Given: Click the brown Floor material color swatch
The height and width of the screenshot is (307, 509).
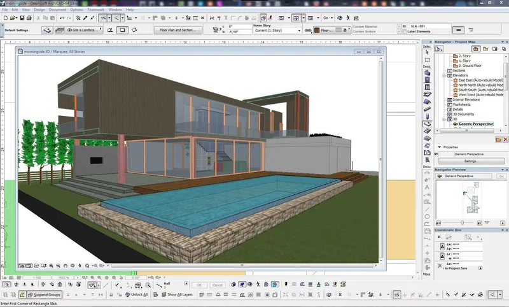Looking at the screenshot, I should pos(316,30).
